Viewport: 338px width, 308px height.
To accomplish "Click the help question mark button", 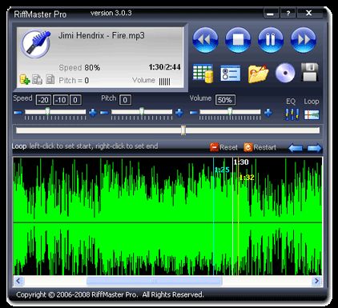I will tap(288, 13).
